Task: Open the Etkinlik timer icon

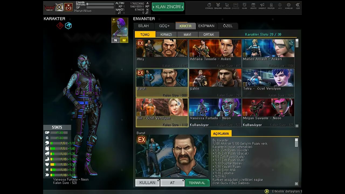Action: pos(209,5)
